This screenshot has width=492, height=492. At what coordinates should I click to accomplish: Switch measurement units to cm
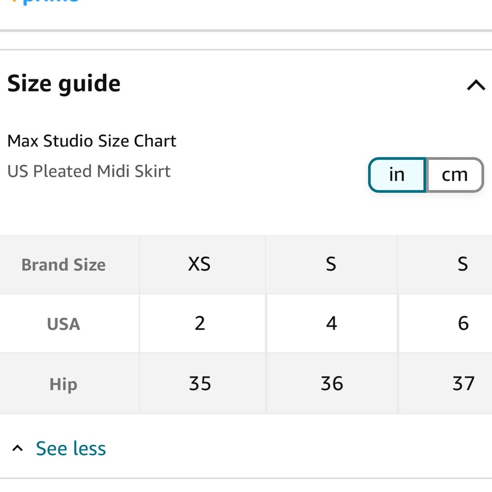pyautogui.click(x=455, y=175)
